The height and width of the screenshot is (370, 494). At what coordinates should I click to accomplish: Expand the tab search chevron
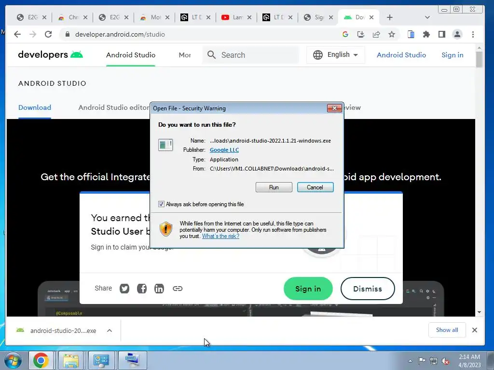pyautogui.click(x=427, y=17)
